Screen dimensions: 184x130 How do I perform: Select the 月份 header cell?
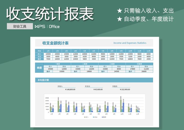click(39, 51)
